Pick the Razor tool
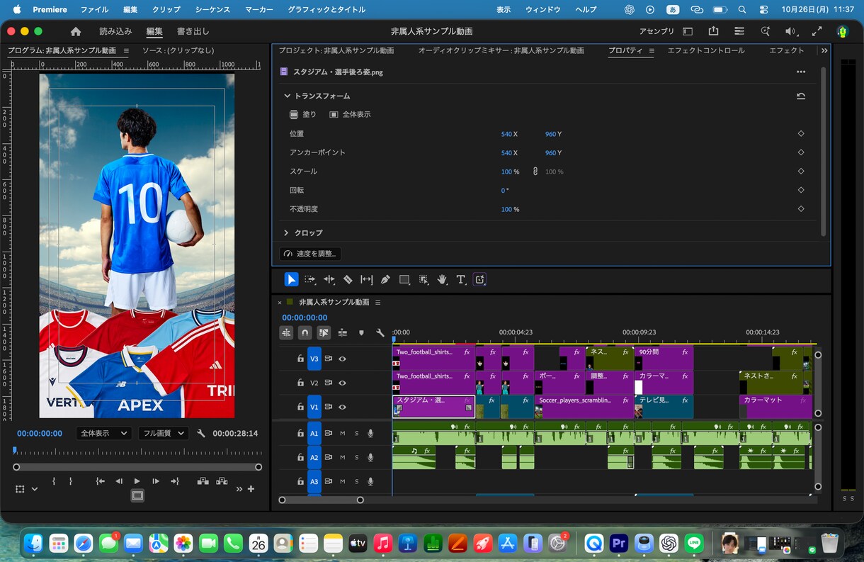 (x=348, y=279)
